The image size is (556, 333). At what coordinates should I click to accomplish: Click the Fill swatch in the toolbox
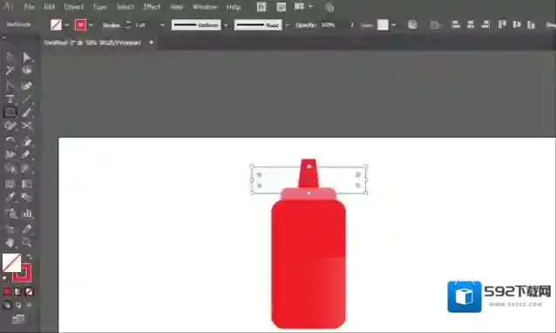tap(11, 262)
